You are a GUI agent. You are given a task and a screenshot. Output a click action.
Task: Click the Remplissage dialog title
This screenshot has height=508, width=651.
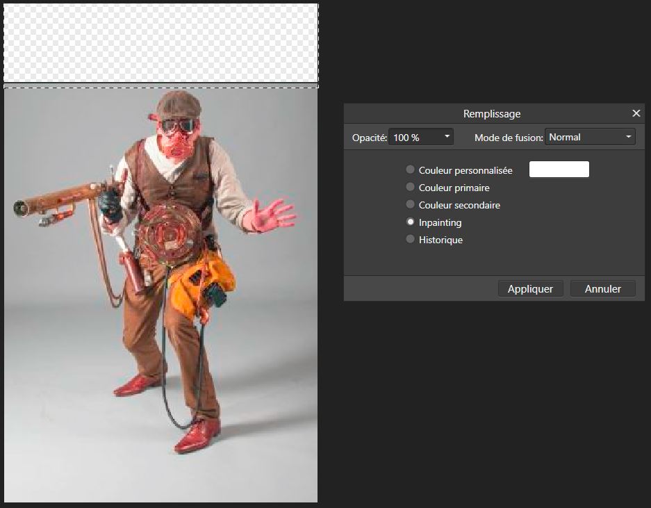(x=492, y=114)
